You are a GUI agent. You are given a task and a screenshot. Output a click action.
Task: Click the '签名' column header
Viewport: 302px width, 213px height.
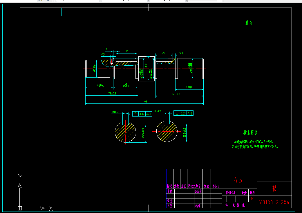[207, 186]
